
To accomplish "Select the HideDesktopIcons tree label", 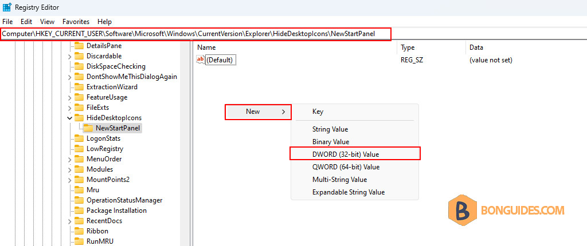I will click(114, 118).
